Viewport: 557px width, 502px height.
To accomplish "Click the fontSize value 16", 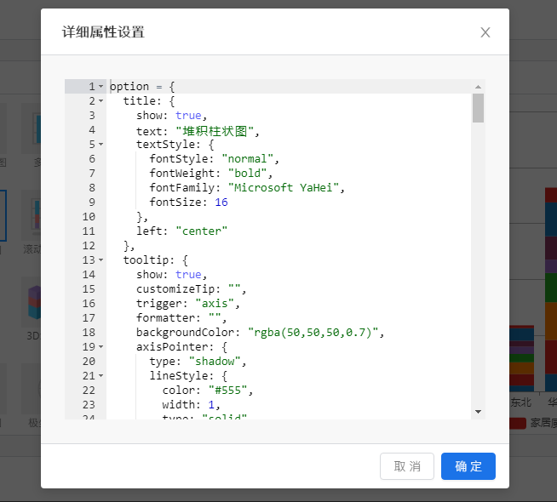I will coord(221,203).
